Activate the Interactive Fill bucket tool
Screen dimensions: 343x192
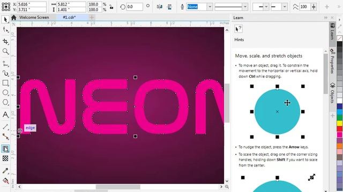pos(5,180)
